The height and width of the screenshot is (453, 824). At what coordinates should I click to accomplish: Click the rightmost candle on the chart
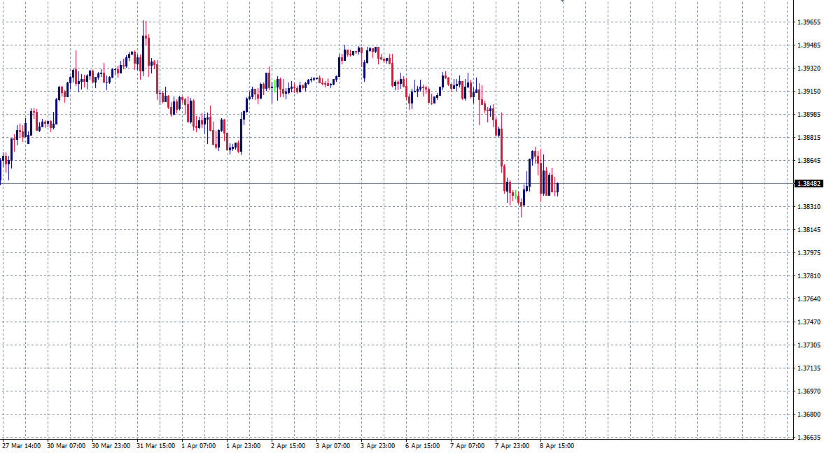[558, 187]
